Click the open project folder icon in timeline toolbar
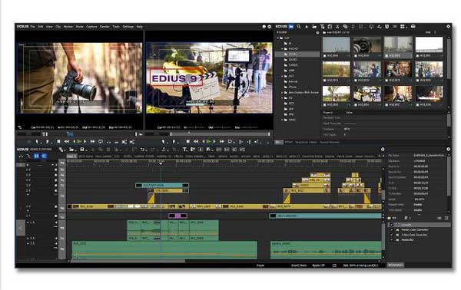 pos(71,150)
